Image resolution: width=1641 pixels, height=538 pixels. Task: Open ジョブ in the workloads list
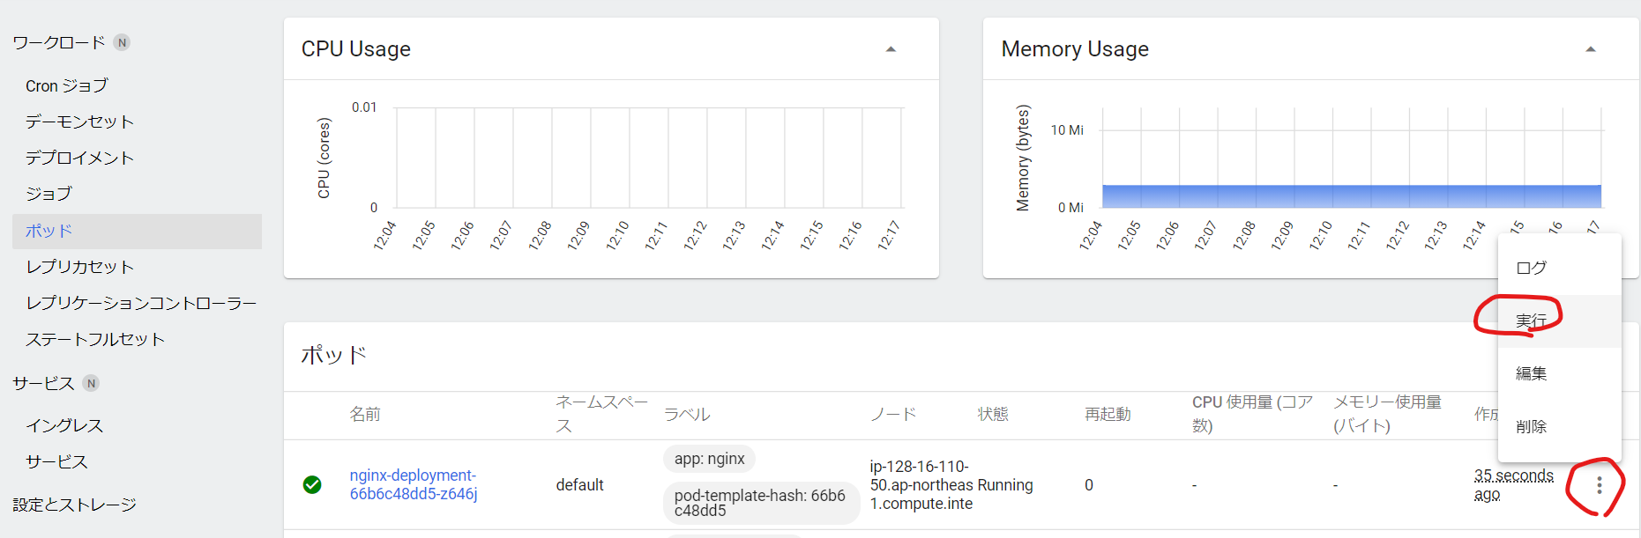coord(48,194)
